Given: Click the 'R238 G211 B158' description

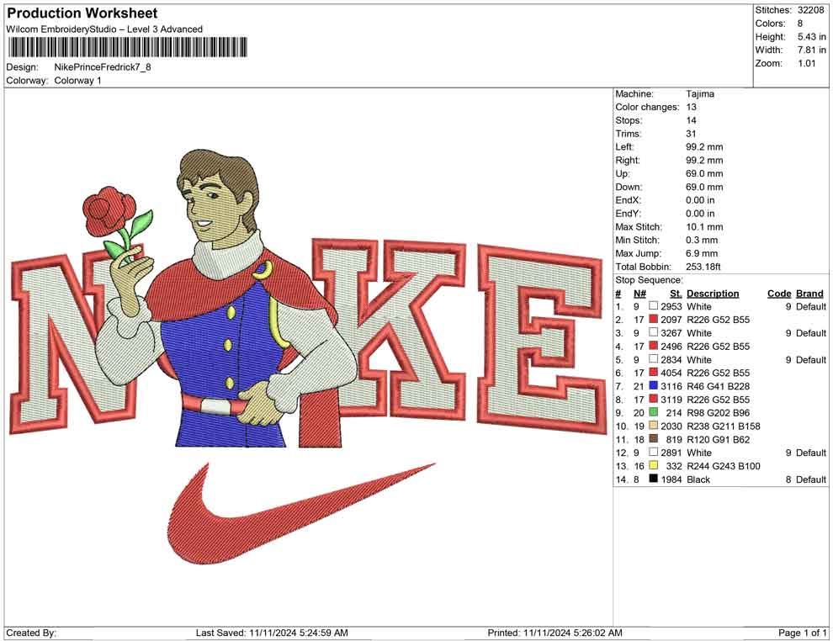Looking at the screenshot, I should click(x=723, y=426).
